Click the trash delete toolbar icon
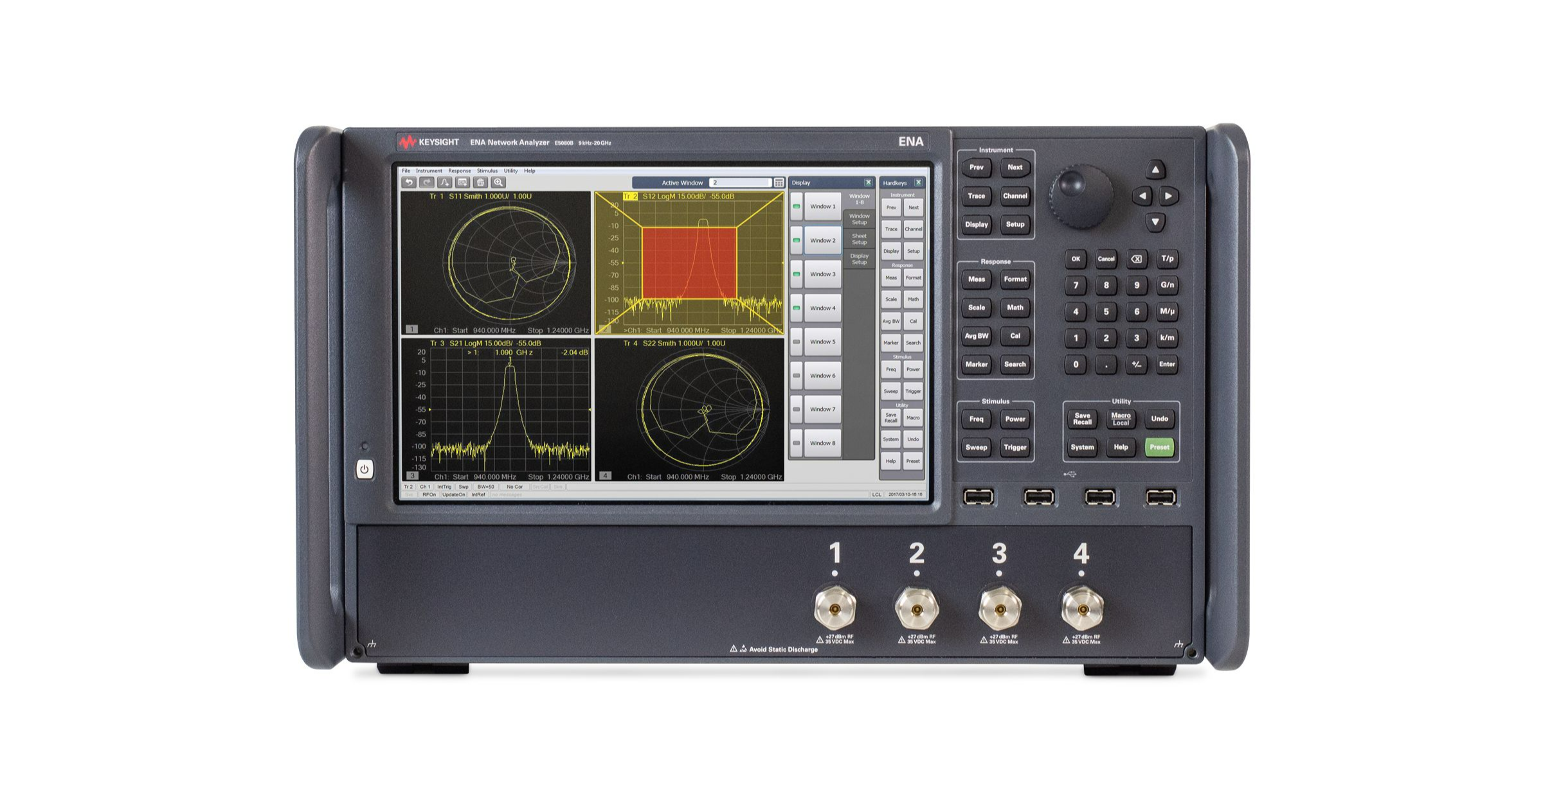The width and height of the screenshot is (1543, 806). pos(480,182)
